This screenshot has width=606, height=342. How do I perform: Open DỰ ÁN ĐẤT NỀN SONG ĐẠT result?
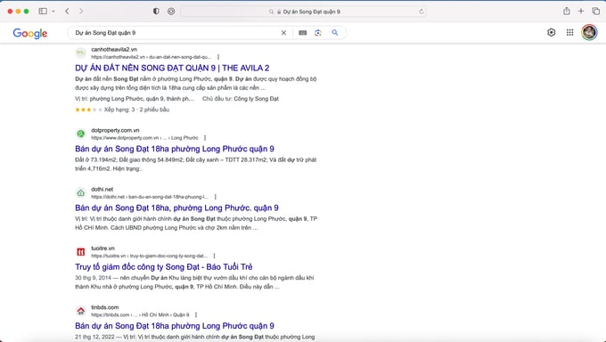click(172, 68)
